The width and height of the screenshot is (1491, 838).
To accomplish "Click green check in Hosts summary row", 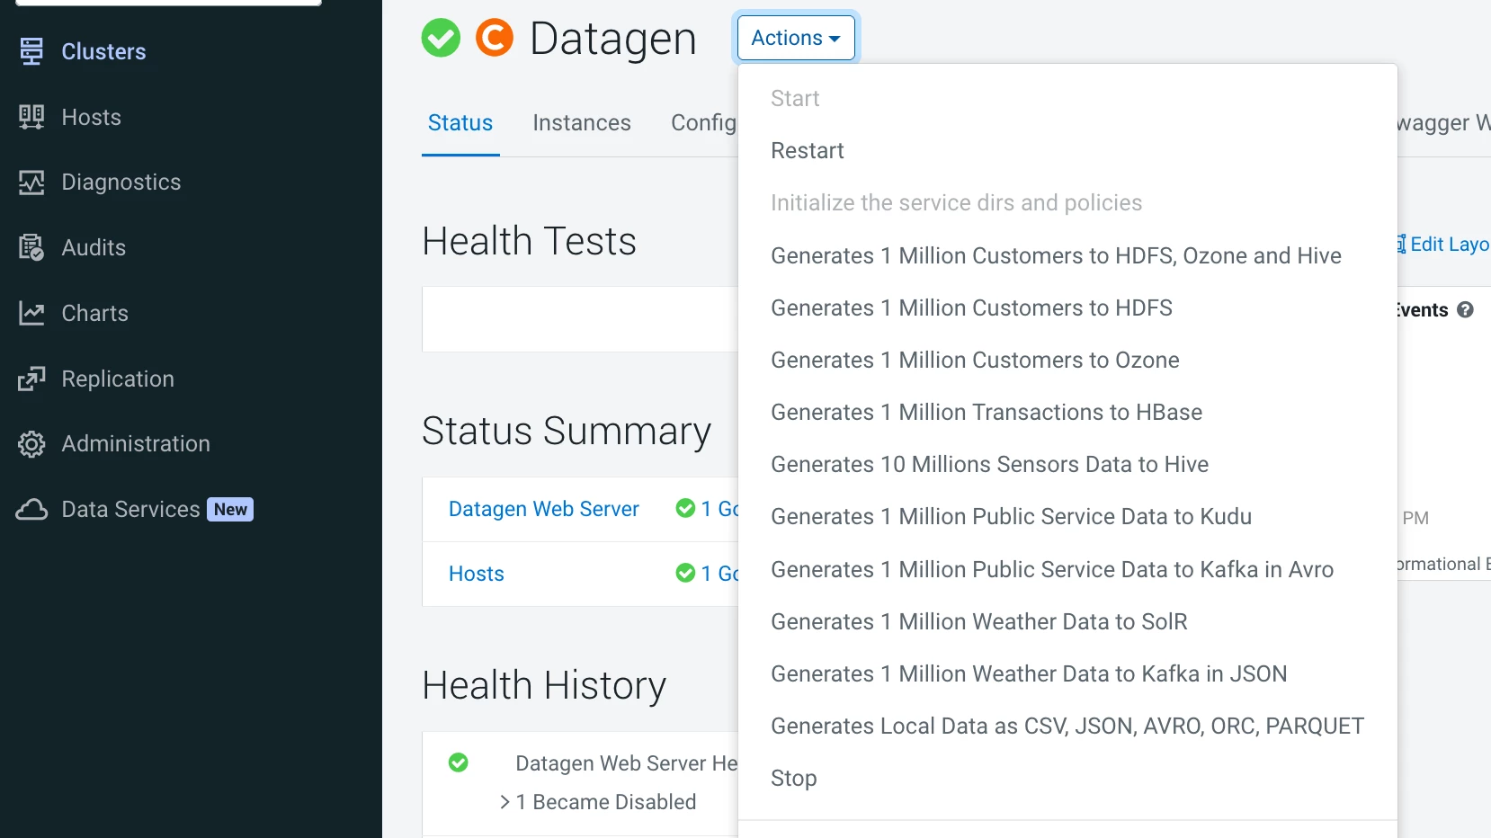I will (x=685, y=574).
